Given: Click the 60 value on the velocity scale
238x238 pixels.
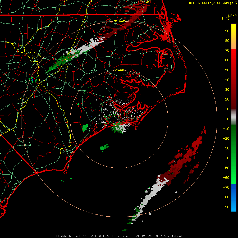Looking at the screenshot, I should pyautogui.click(x=227, y=60).
